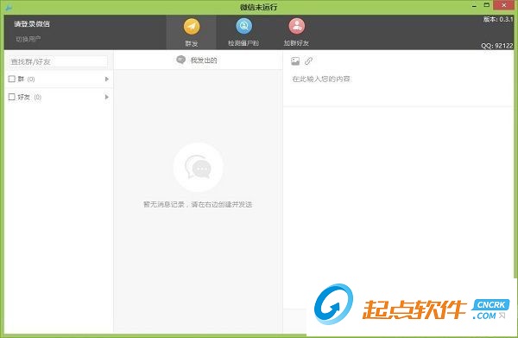This screenshot has height=338, width=518.
Task: Click the insert image icon
Action: pos(295,61)
